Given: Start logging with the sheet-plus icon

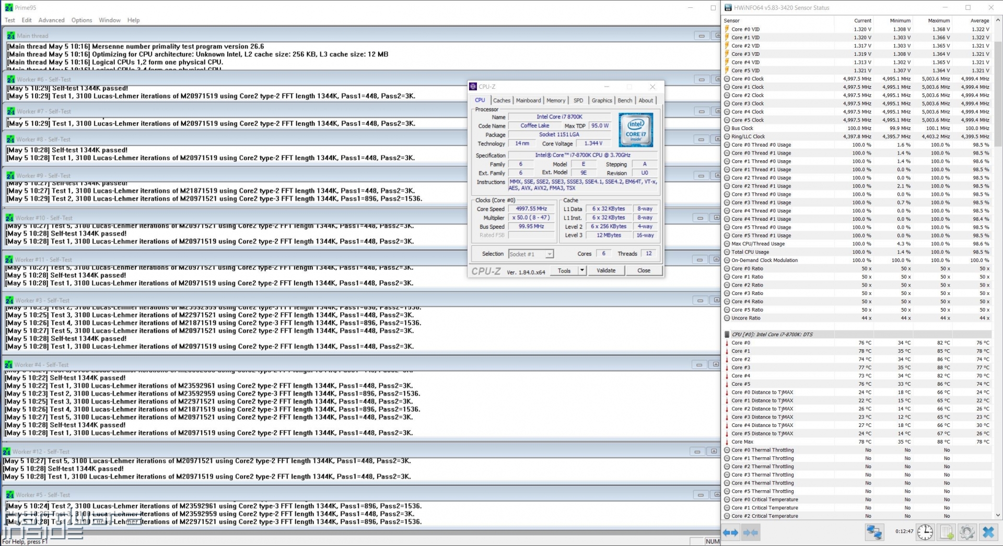Looking at the screenshot, I should [x=947, y=532].
